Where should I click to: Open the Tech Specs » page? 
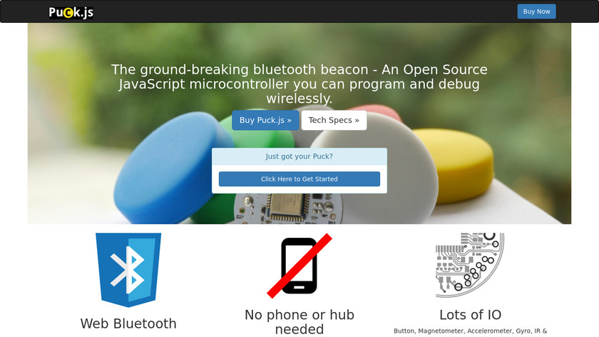[x=334, y=120]
